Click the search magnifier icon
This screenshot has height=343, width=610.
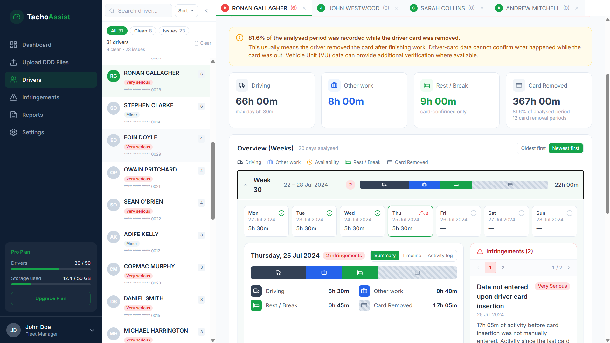(112, 11)
